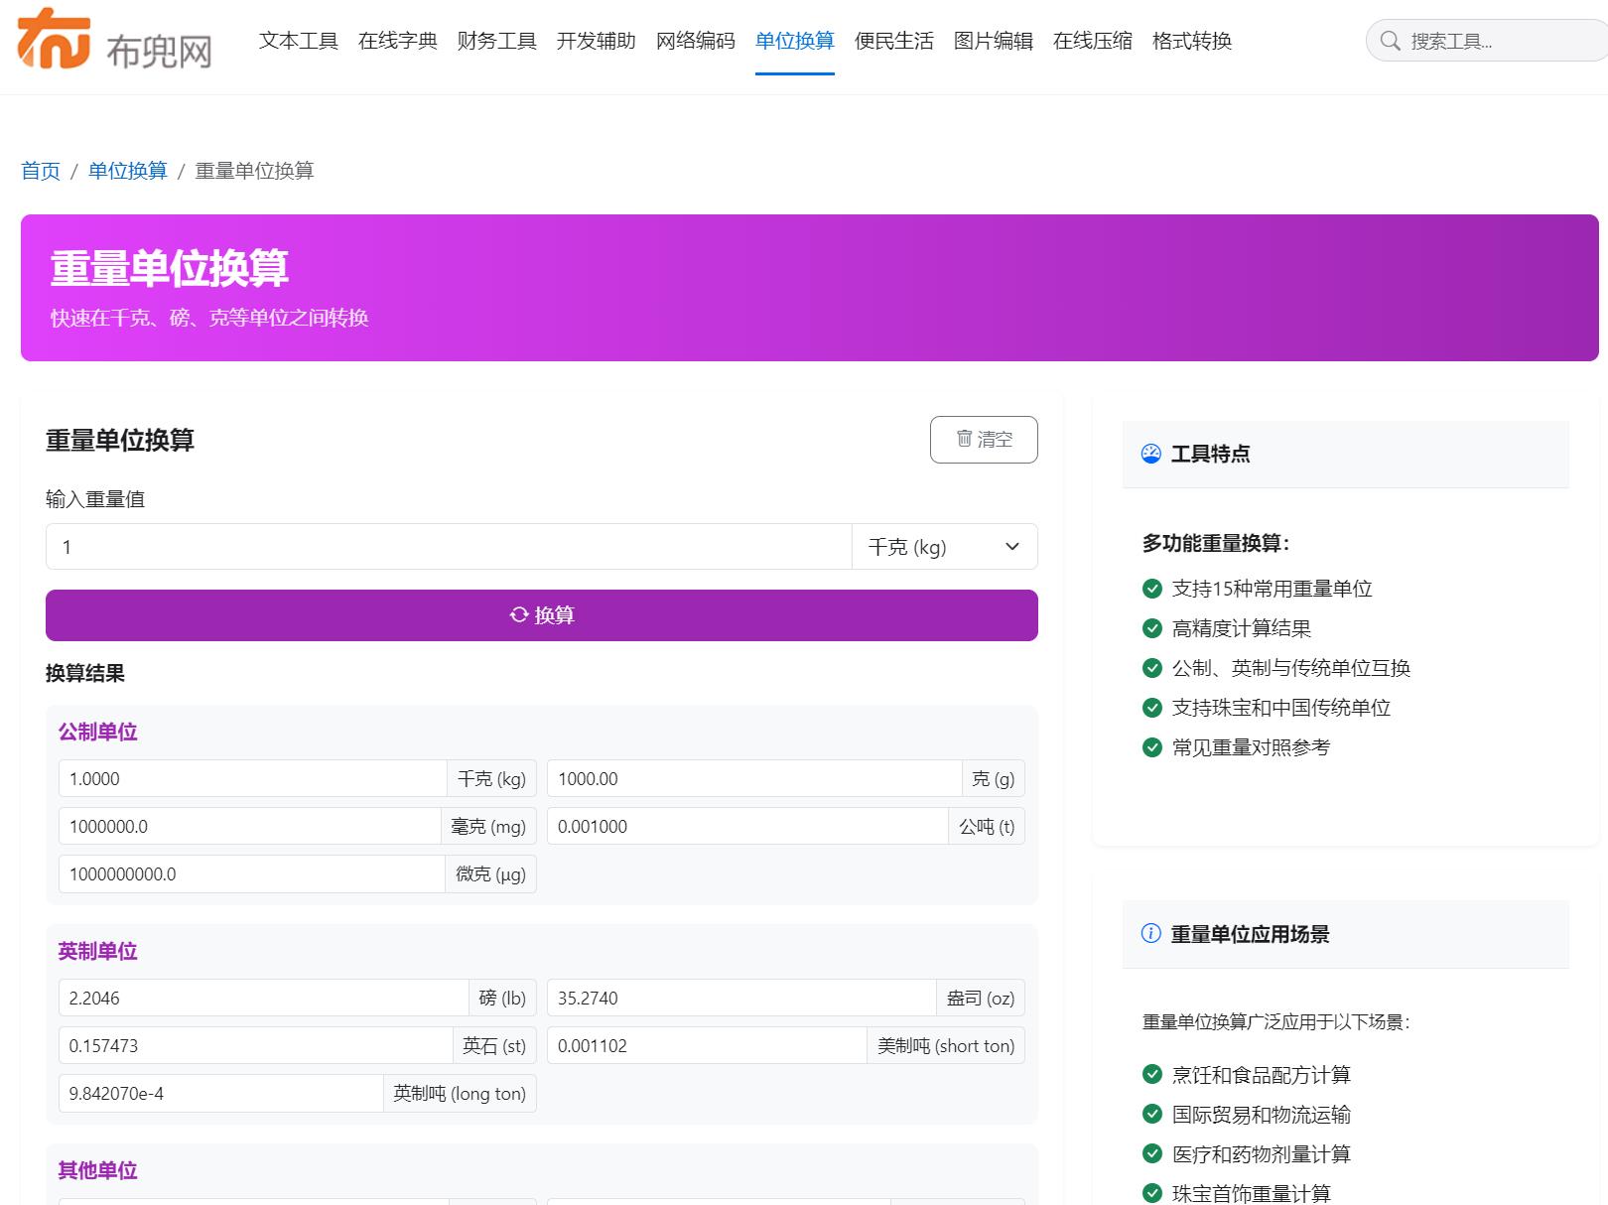Click the 清空 clear button
1608x1205 pixels.
pos(984,439)
